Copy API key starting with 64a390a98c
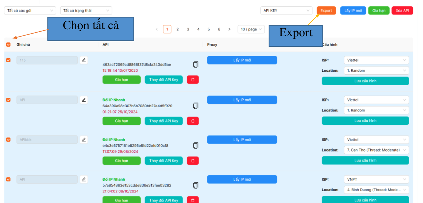 (x=196, y=106)
